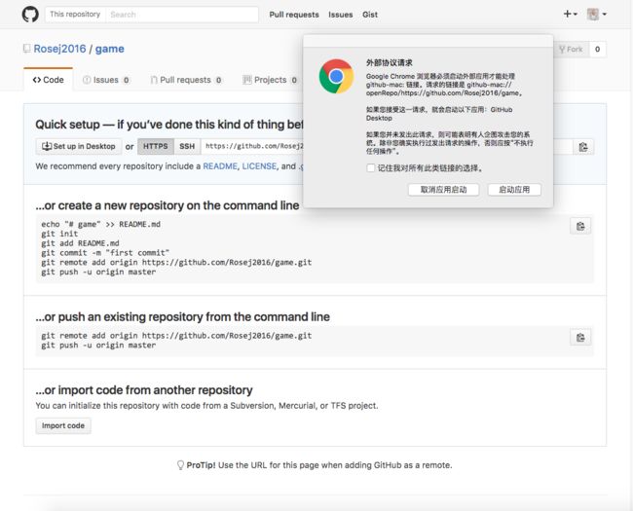
Task: Select the HTTPS protocol toggle
Action: [156, 147]
